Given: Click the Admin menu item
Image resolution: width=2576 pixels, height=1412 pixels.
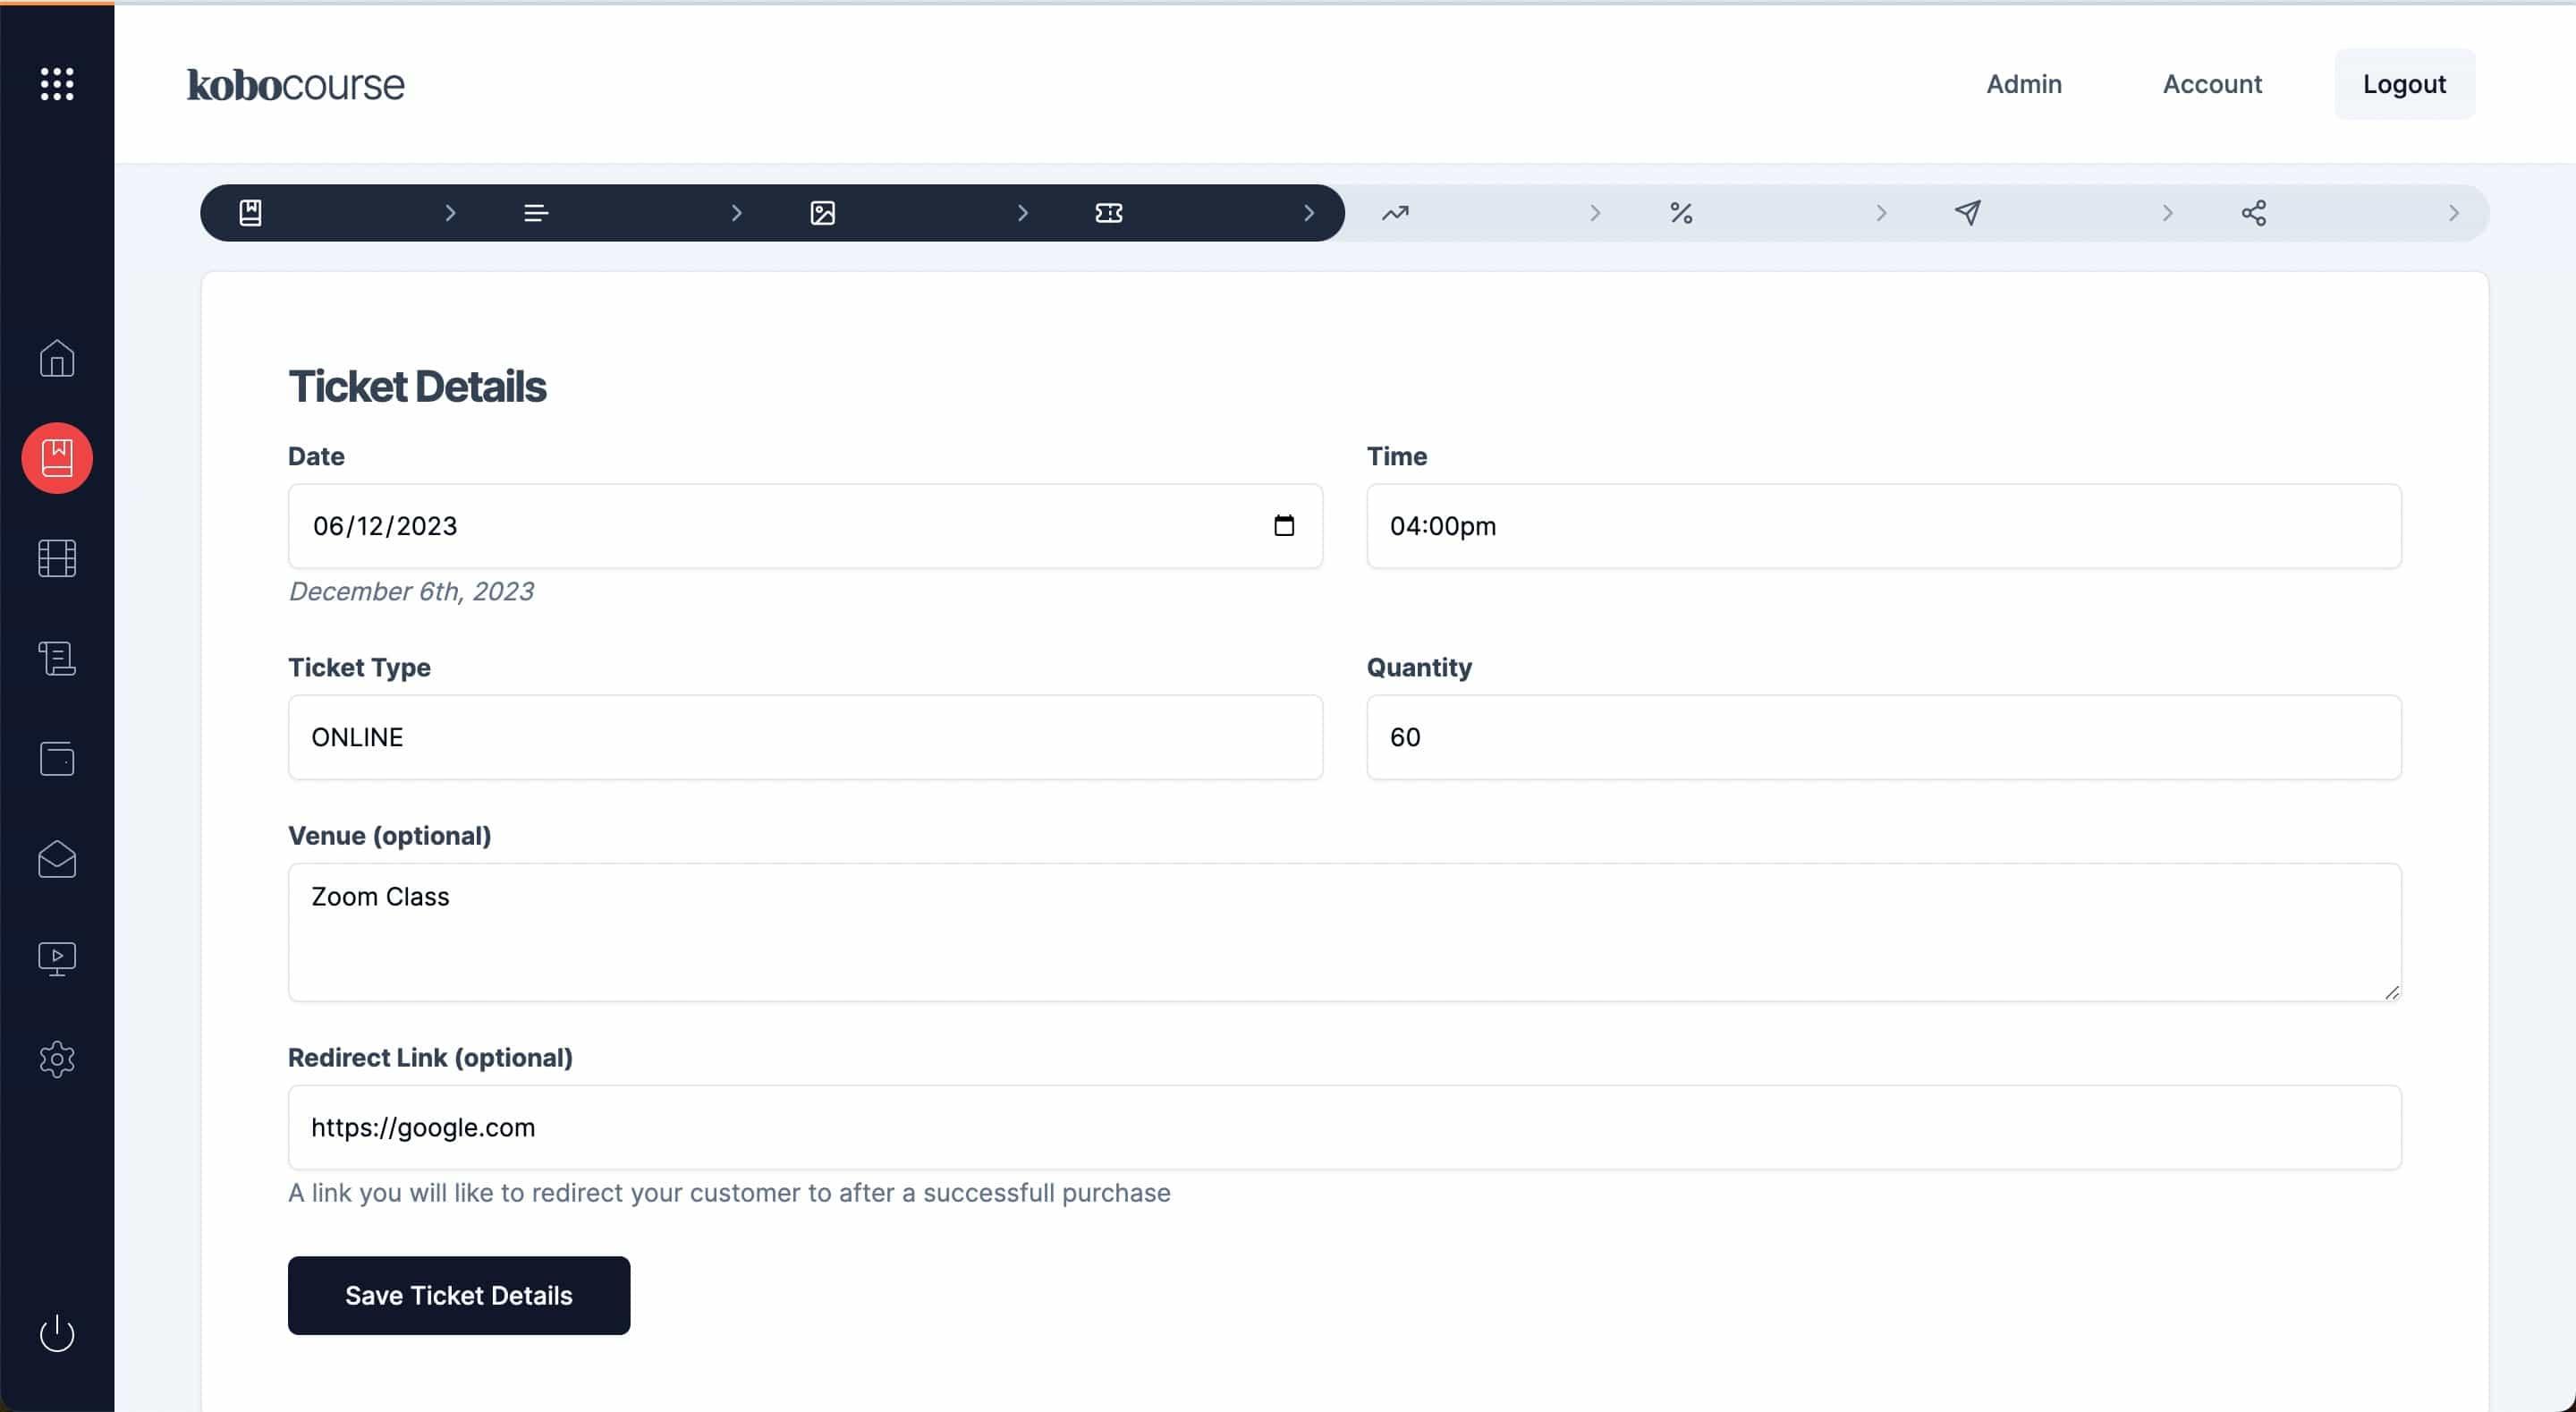Looking at the screenshot, I should (x=2023, y=83).
